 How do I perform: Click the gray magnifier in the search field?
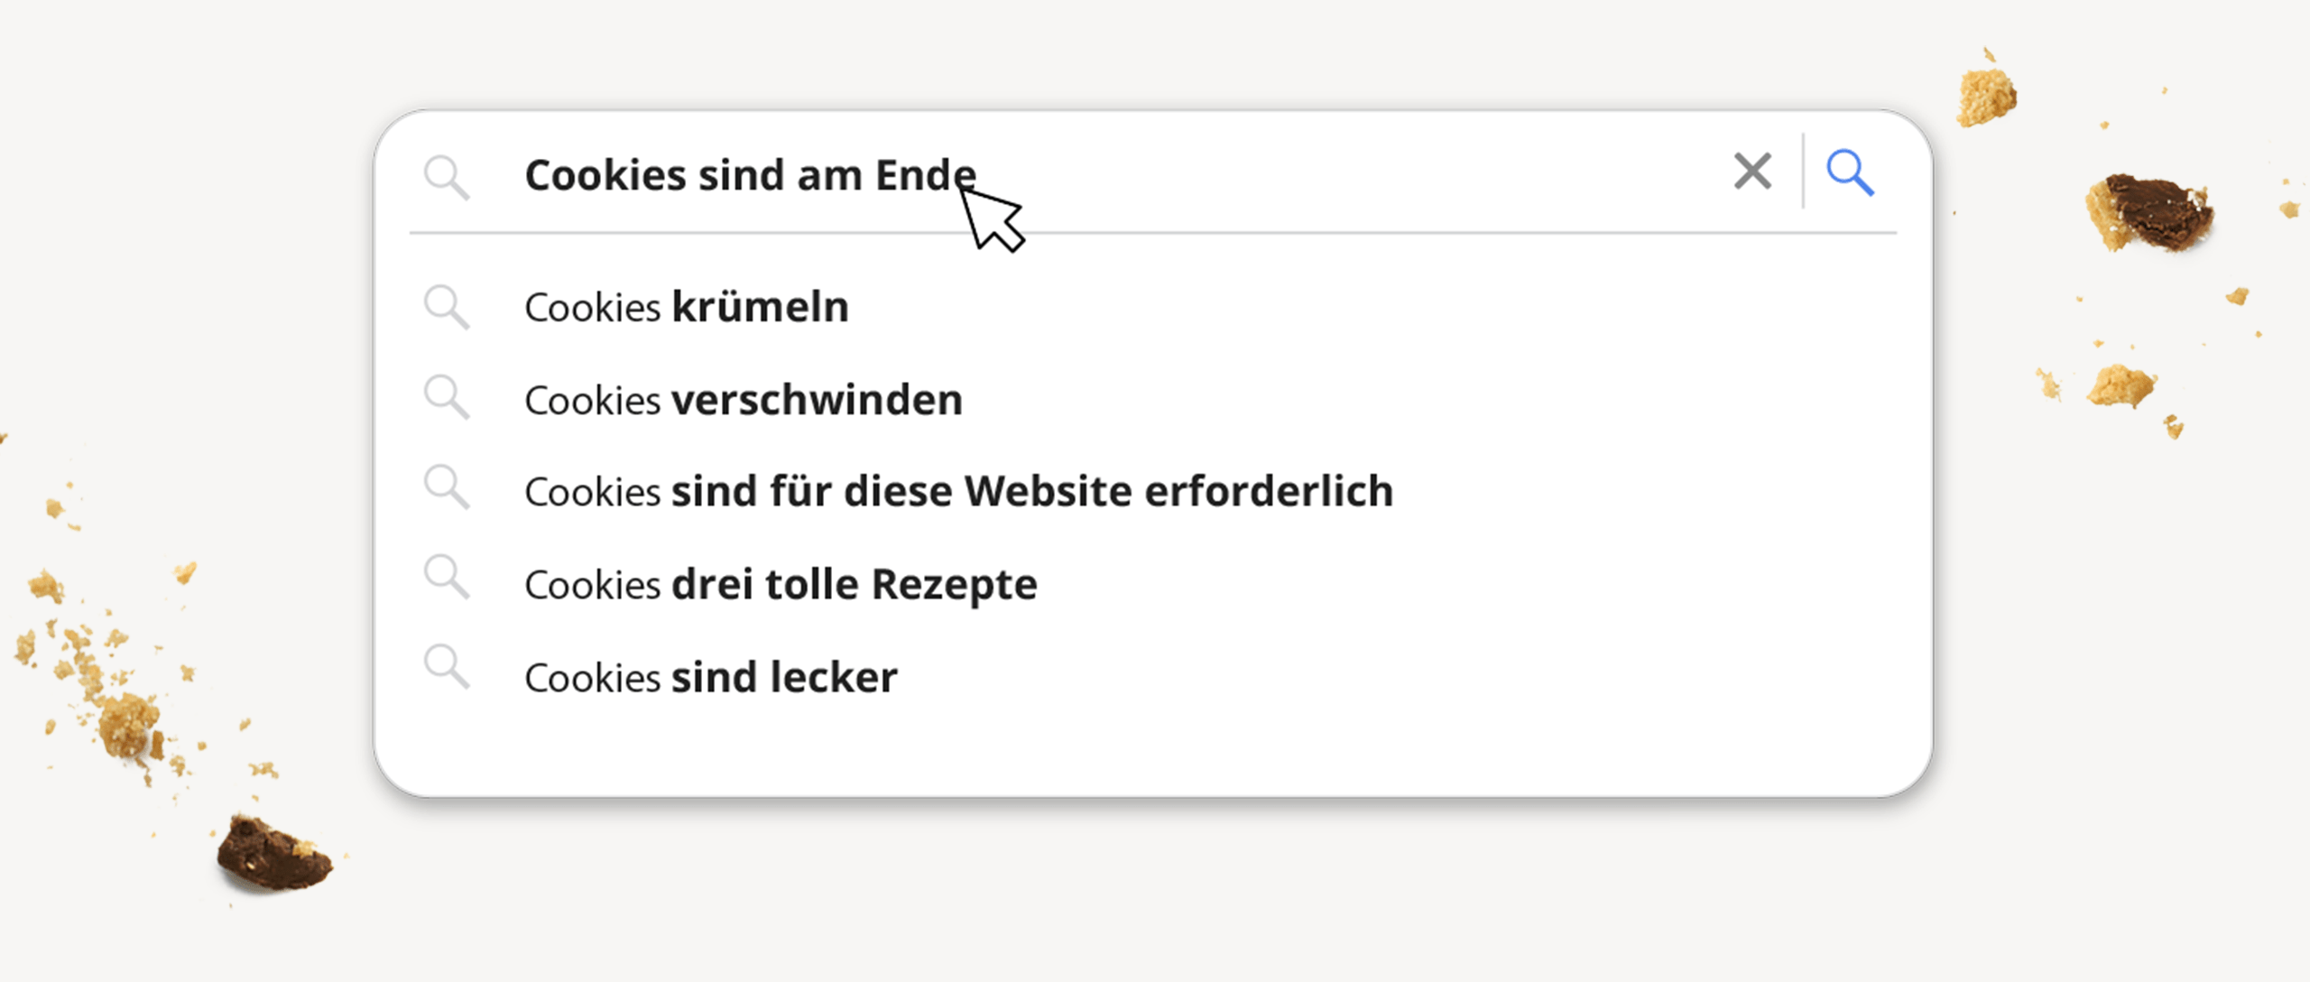(x=447, y=177)
